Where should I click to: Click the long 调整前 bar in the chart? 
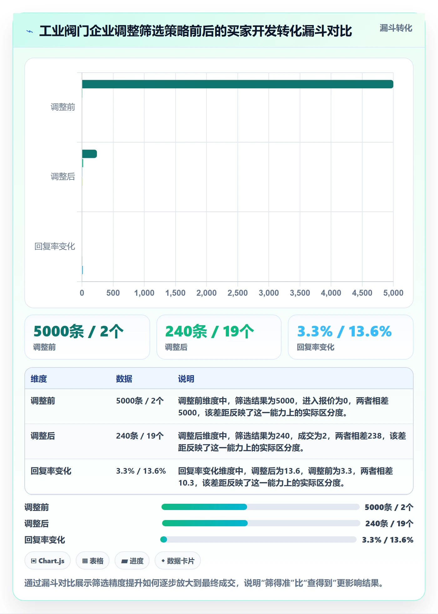tap(237, 84)
